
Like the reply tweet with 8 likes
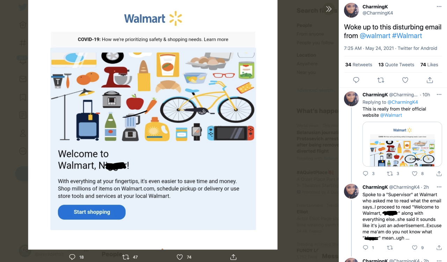415,174
